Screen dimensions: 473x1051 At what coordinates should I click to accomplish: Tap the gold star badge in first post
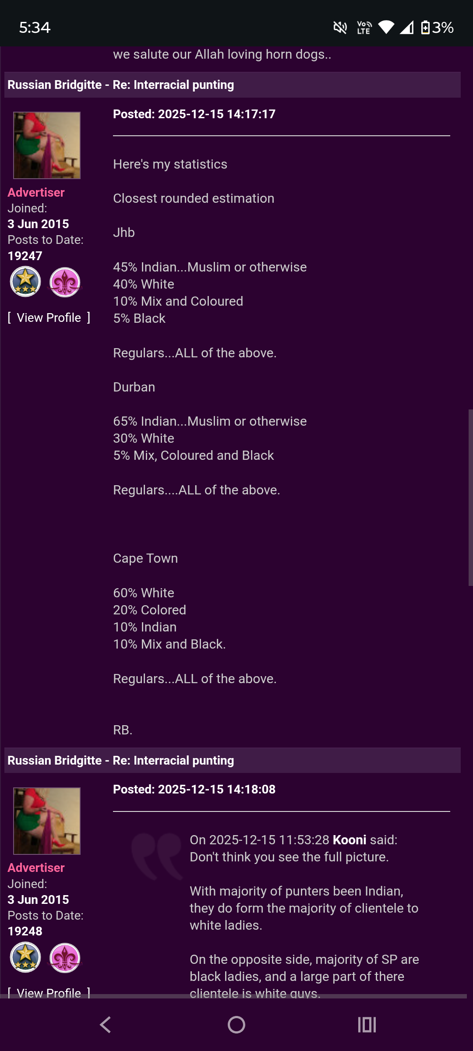(x=25, y=282)
